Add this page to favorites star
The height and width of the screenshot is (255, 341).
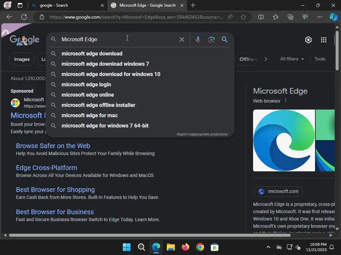coord(243,17)
